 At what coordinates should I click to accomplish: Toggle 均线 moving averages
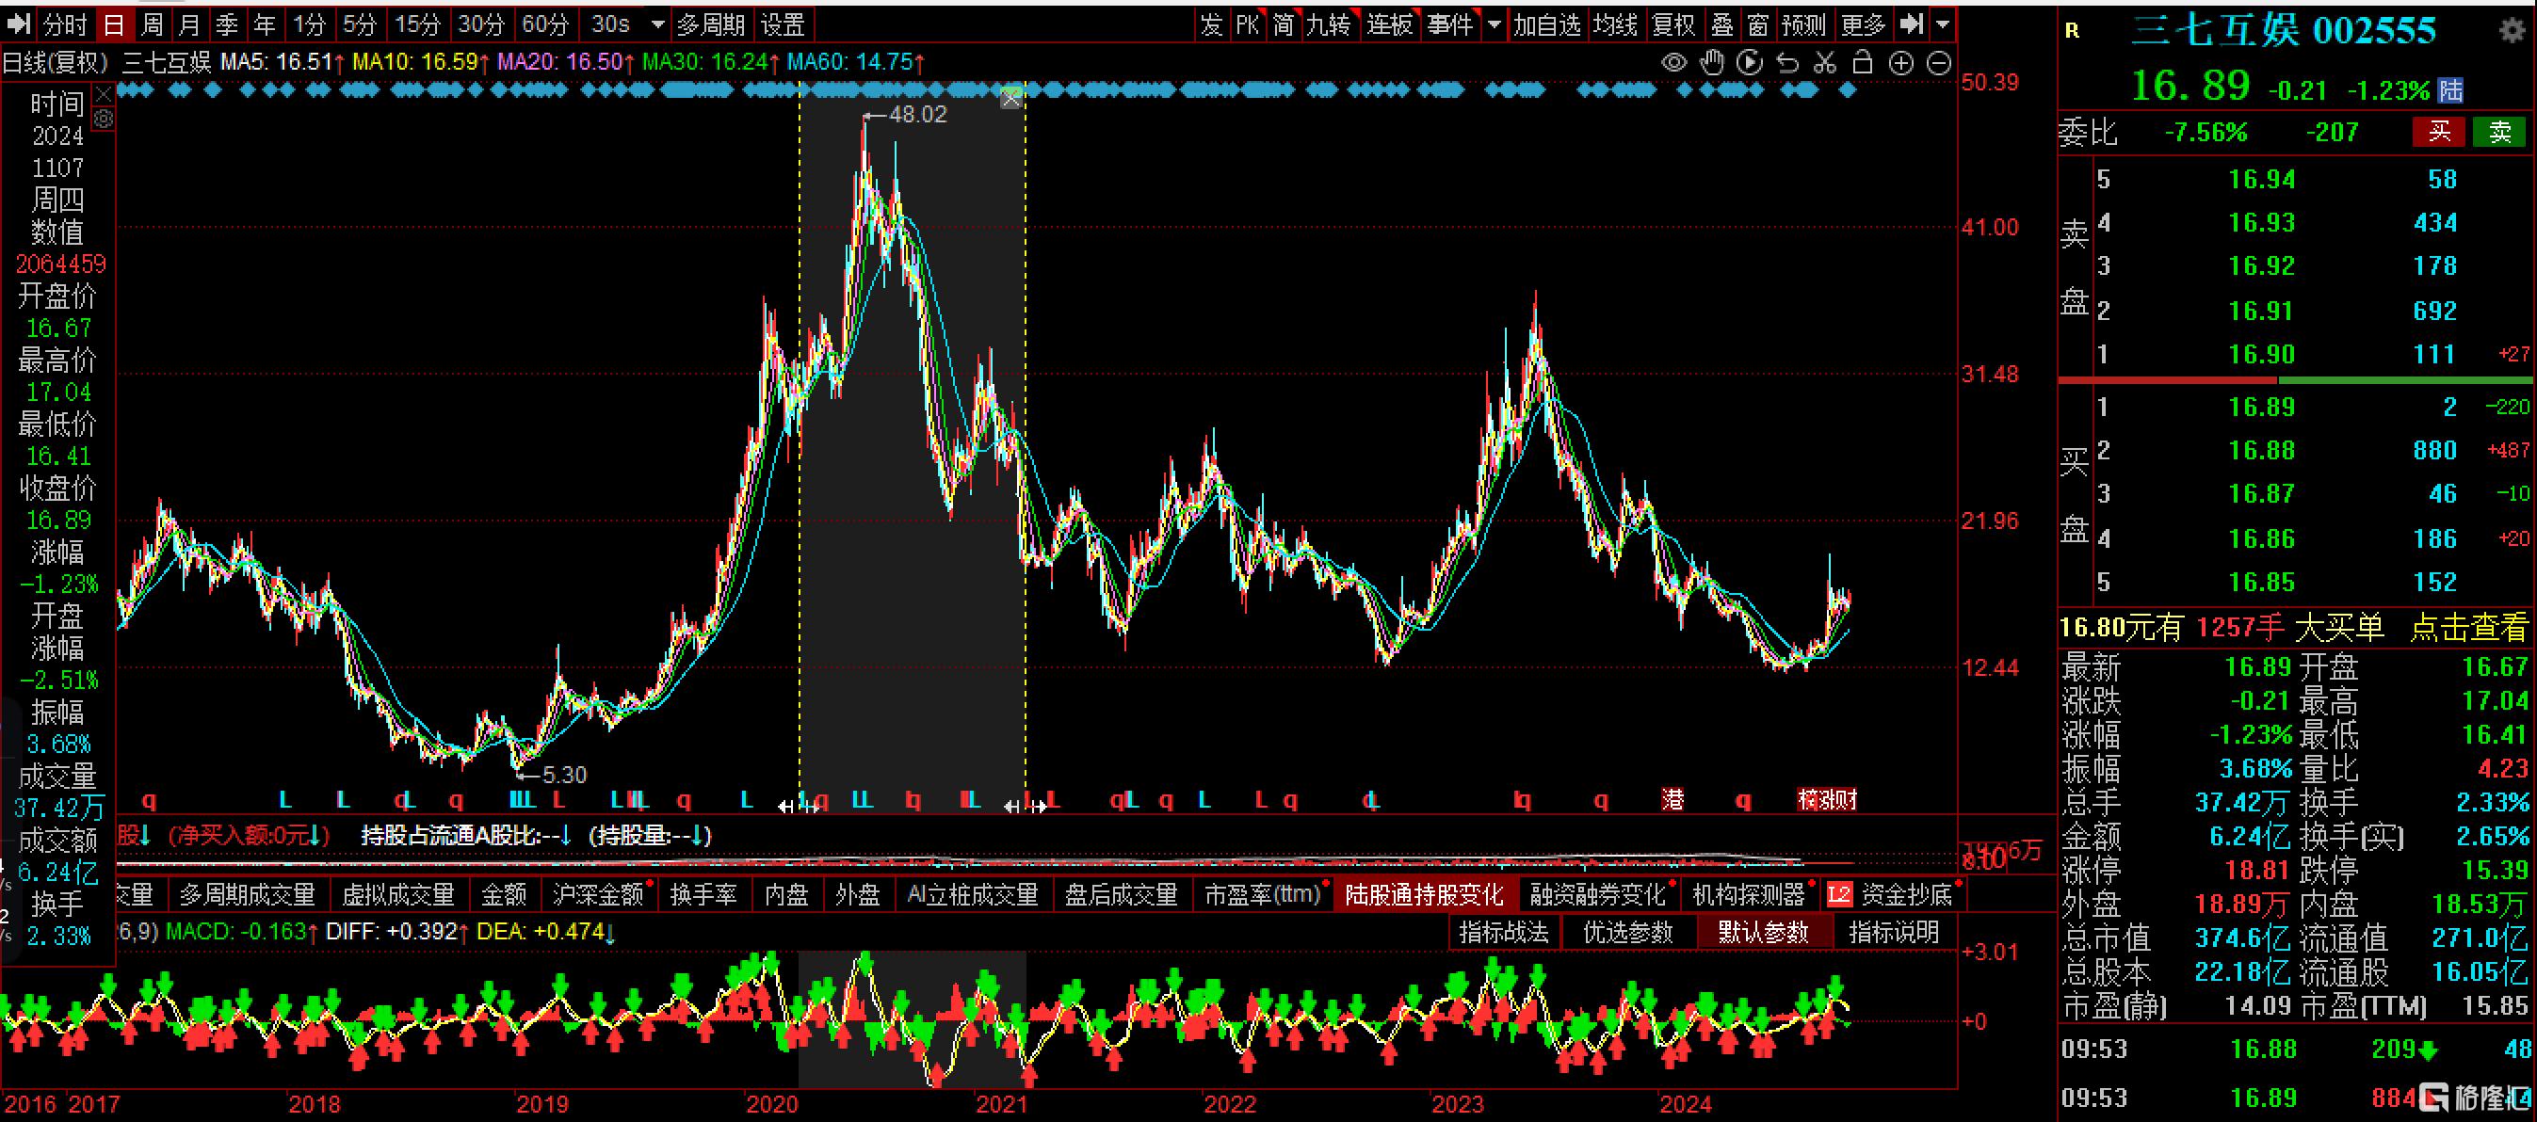(x=1615, y=24)
